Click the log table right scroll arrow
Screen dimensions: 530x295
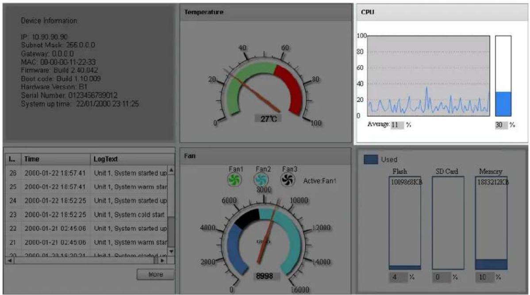point(163,261)
